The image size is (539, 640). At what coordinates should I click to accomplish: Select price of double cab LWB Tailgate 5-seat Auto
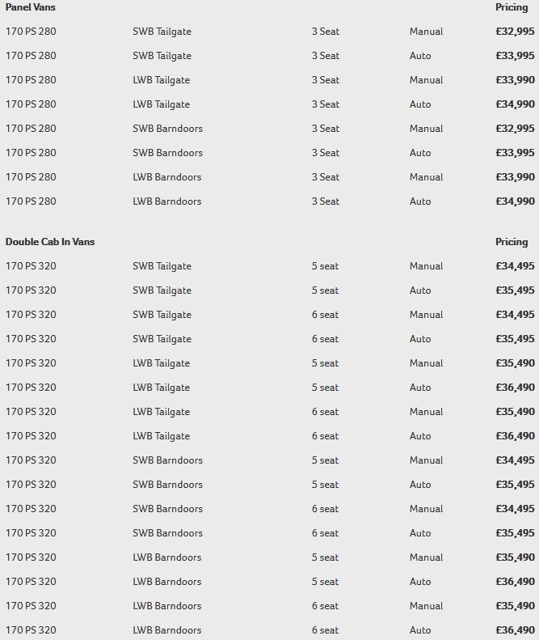pos(515,388)
